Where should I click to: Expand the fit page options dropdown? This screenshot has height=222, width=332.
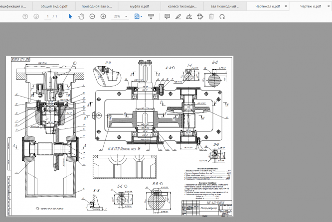(142, 16)
